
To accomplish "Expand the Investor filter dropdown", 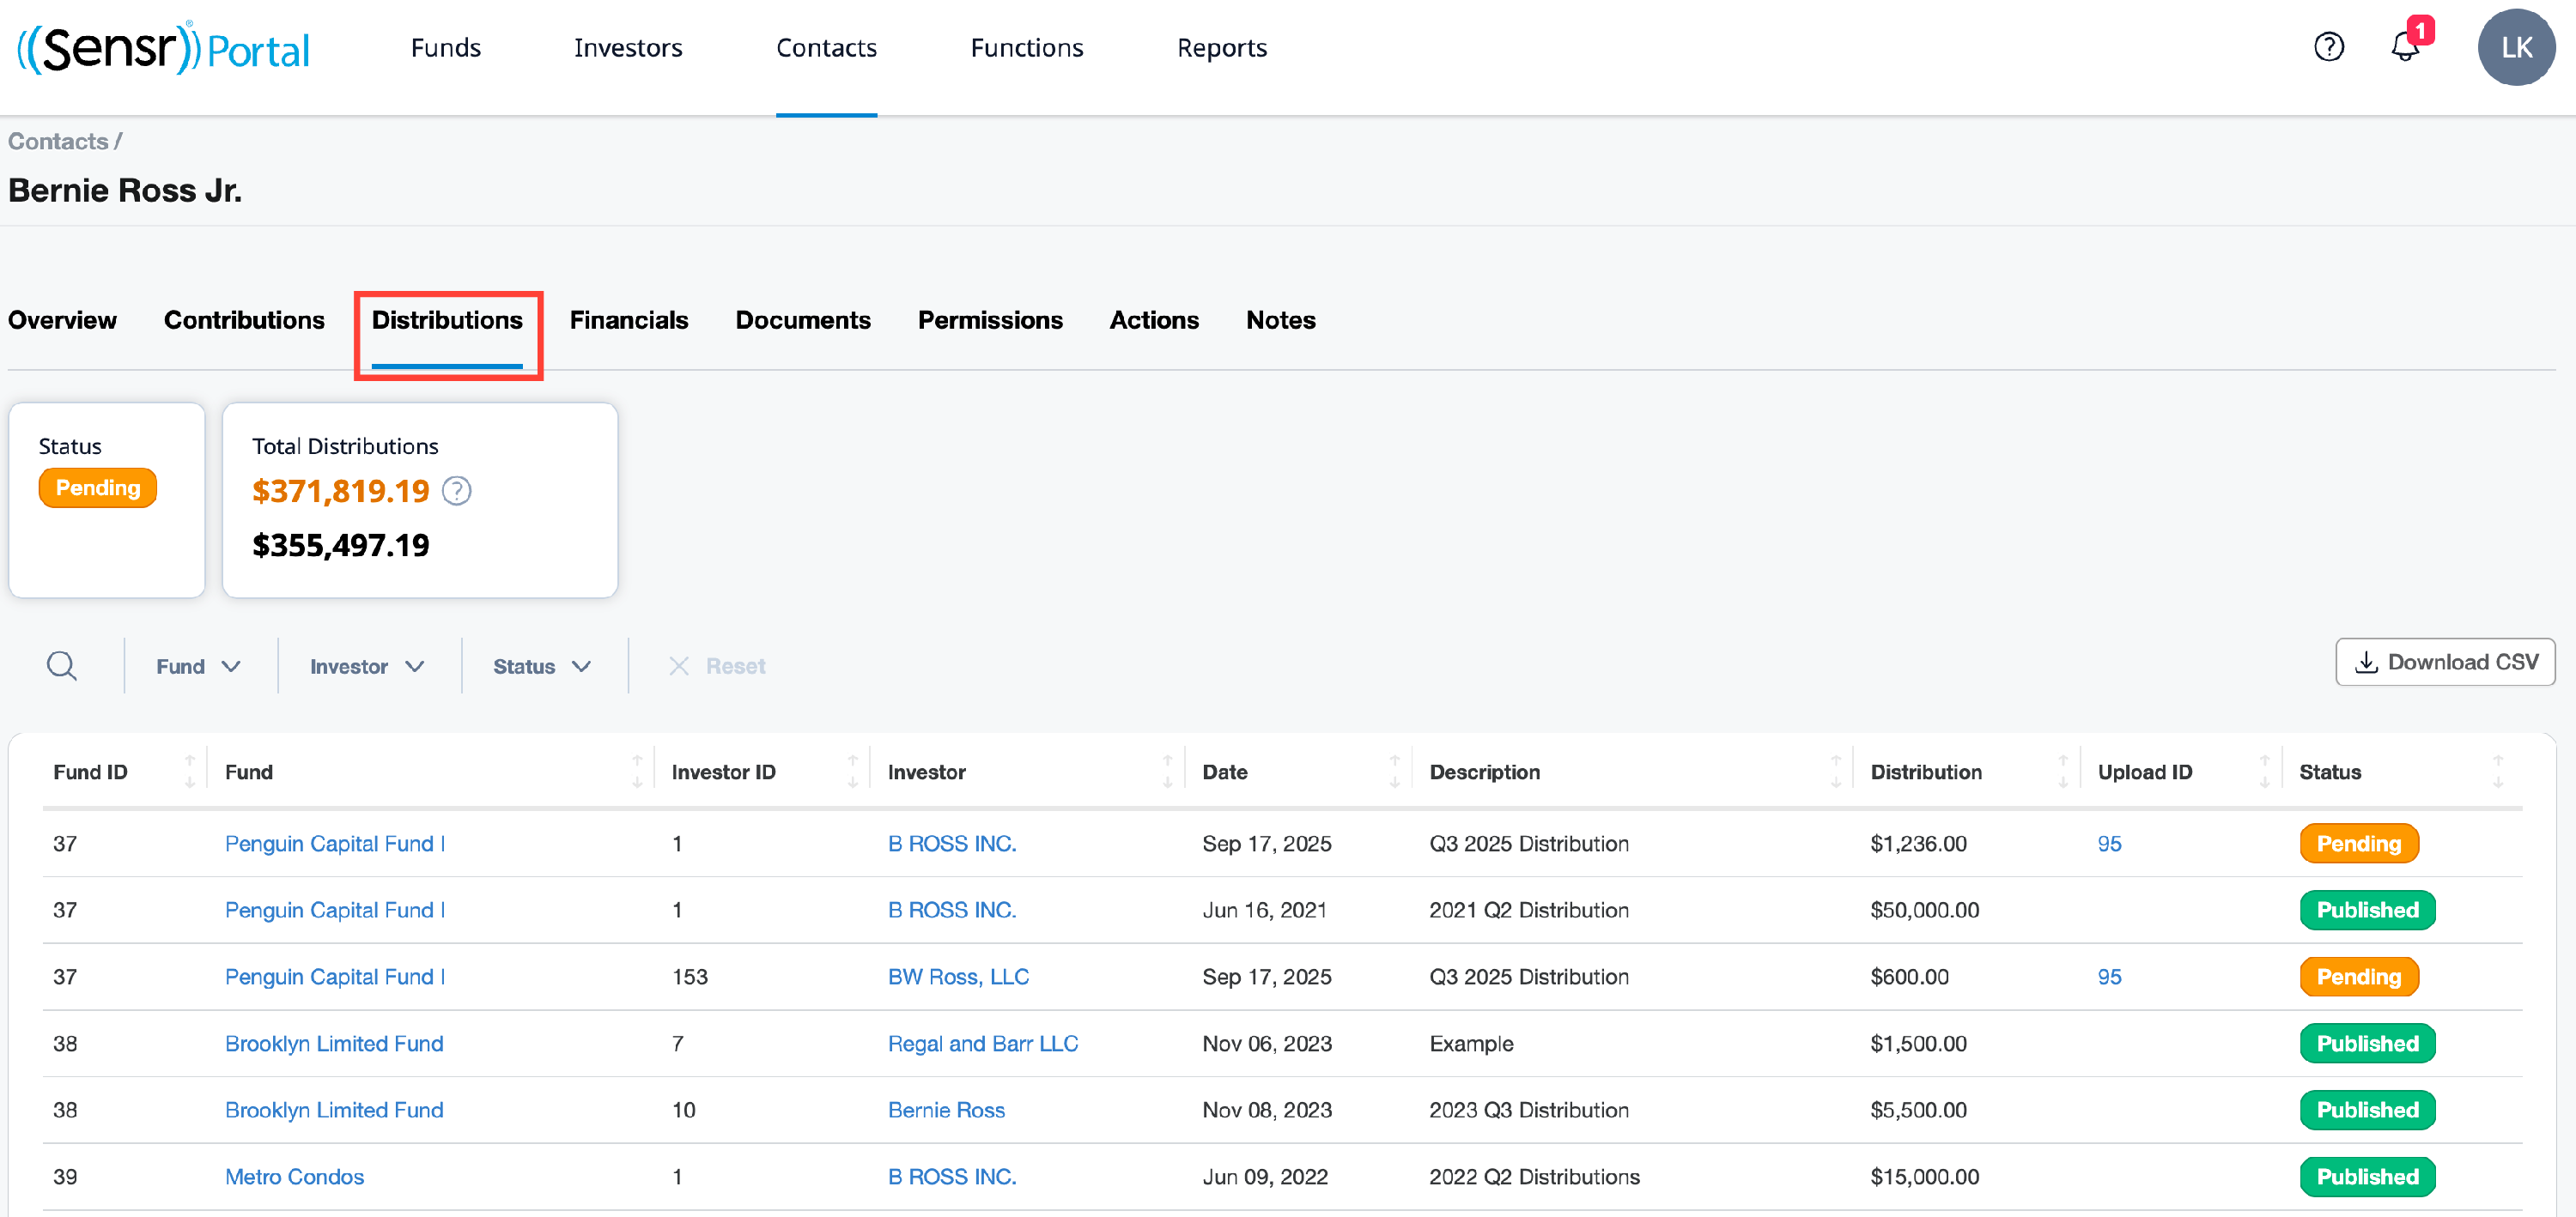I will click(x=367, y=667).
